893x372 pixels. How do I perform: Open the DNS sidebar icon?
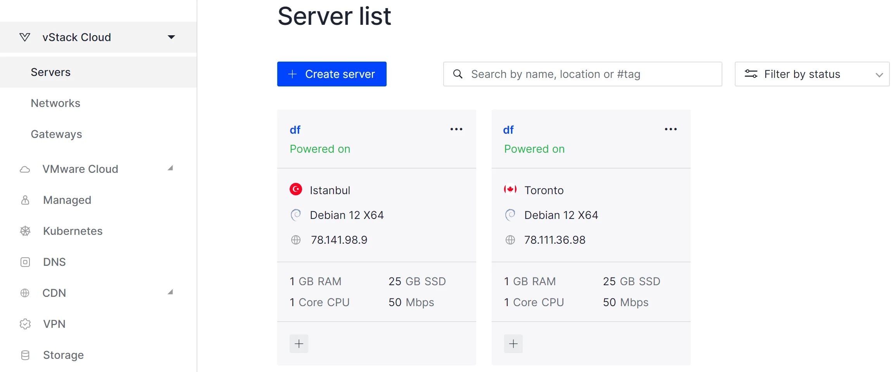click(x=25, y=262)
